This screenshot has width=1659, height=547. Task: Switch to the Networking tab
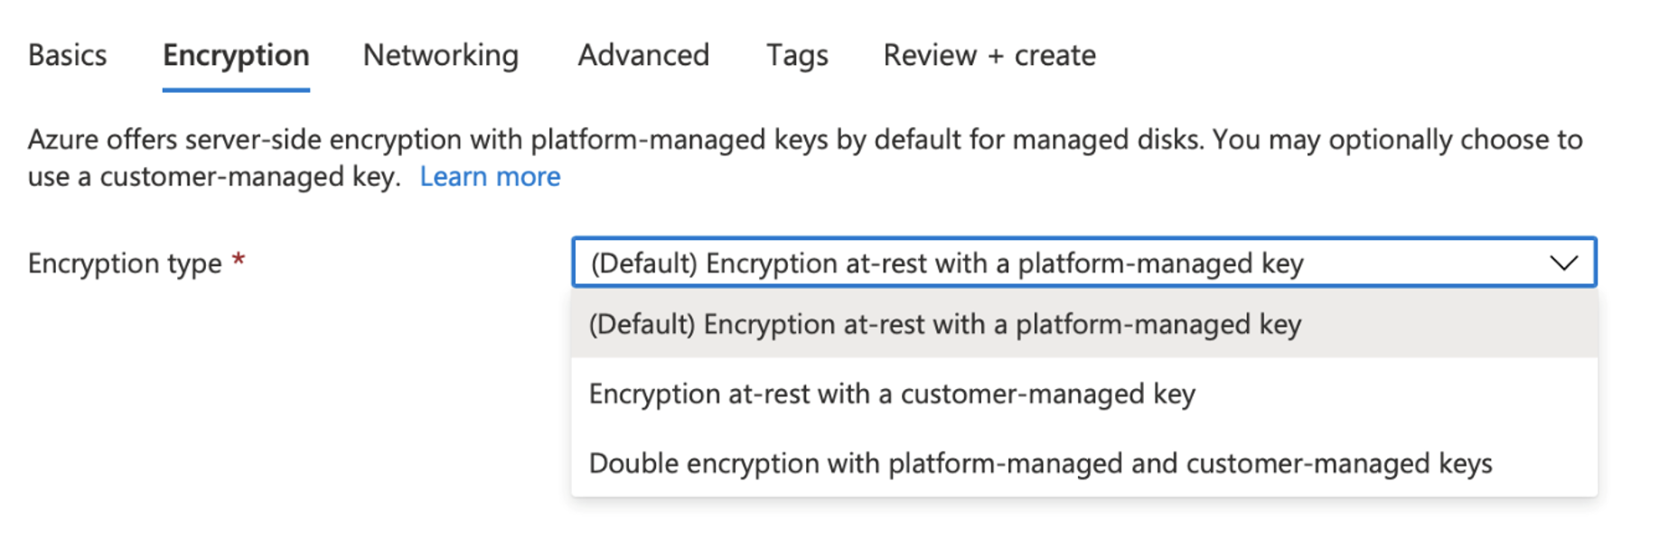click(x=440, y=55)
